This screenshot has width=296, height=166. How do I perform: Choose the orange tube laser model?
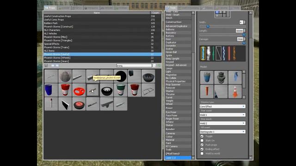207,92
